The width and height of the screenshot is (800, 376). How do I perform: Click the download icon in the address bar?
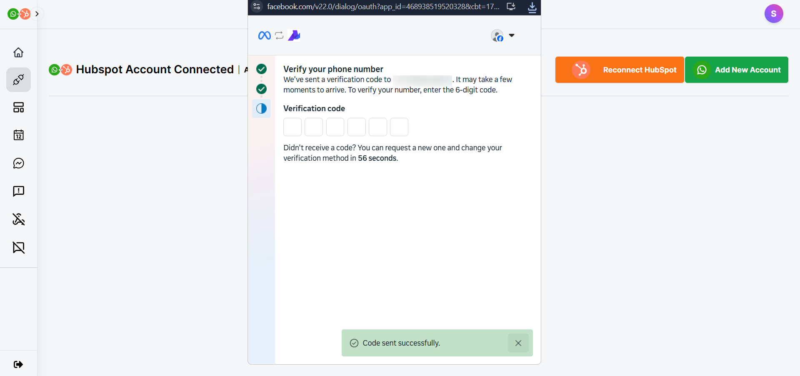coord(532,7)
